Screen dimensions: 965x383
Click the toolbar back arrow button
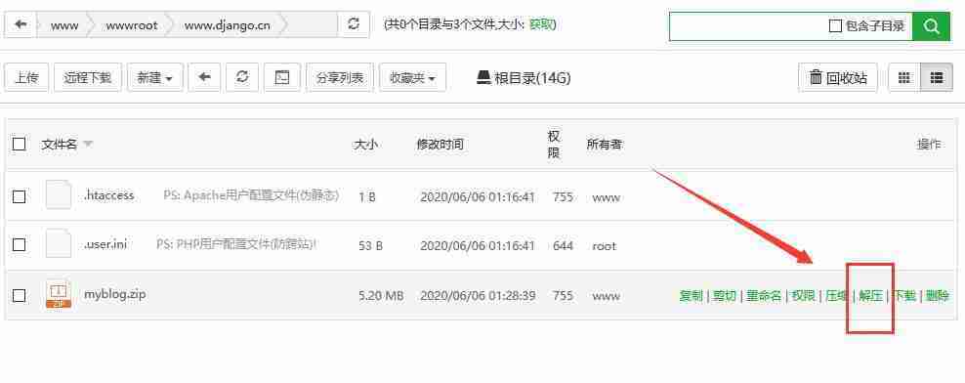coord(204,77)
